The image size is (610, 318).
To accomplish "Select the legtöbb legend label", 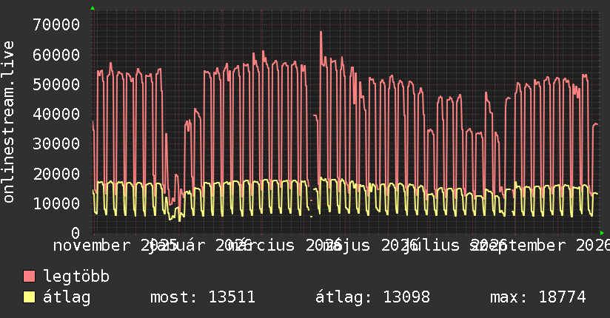I will pyautogui.click(x=76, y=277).
